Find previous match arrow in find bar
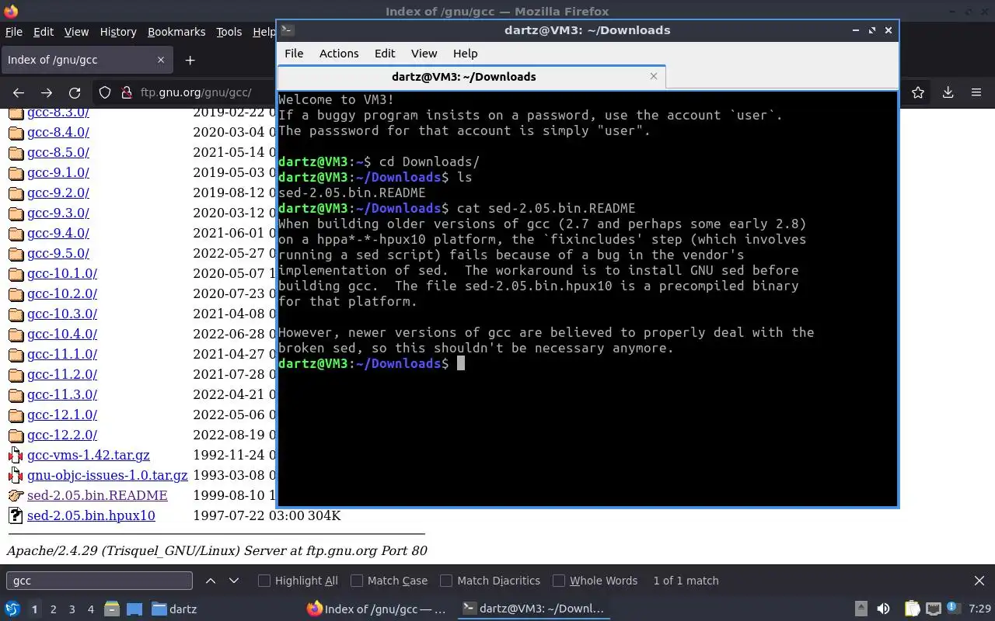 pos(210,581)
